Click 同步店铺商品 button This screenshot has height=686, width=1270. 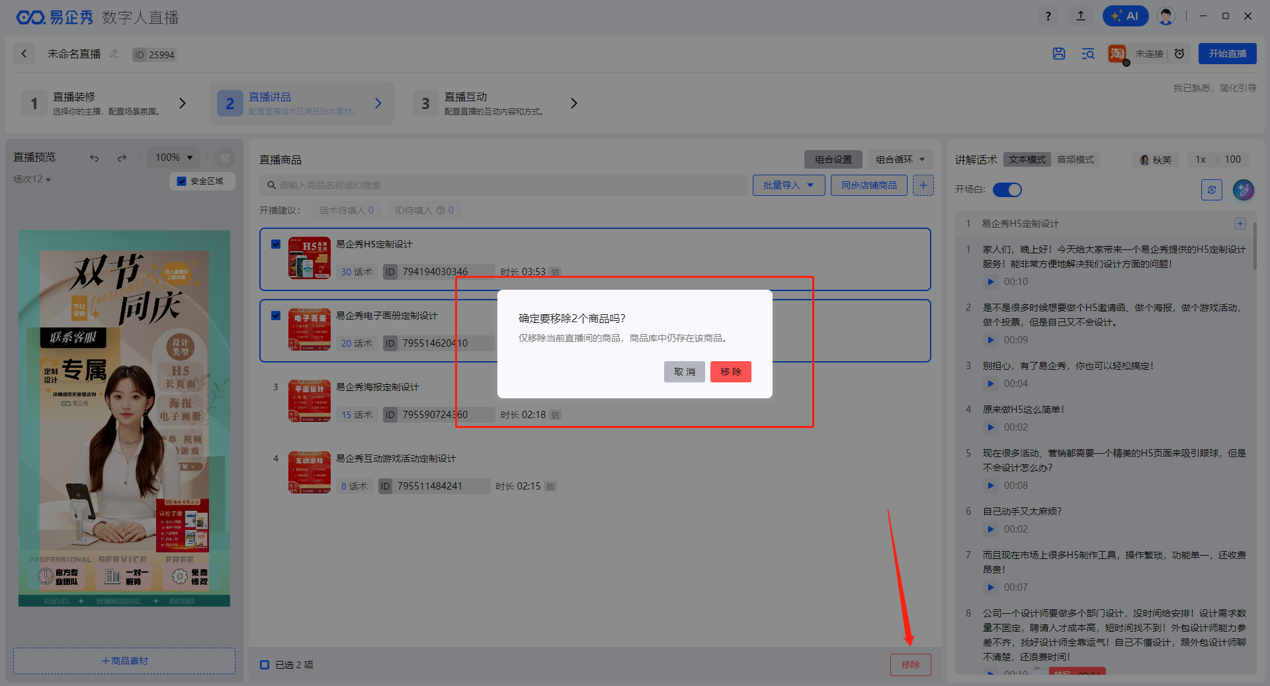pyautogui.click(x=868, y=185)
